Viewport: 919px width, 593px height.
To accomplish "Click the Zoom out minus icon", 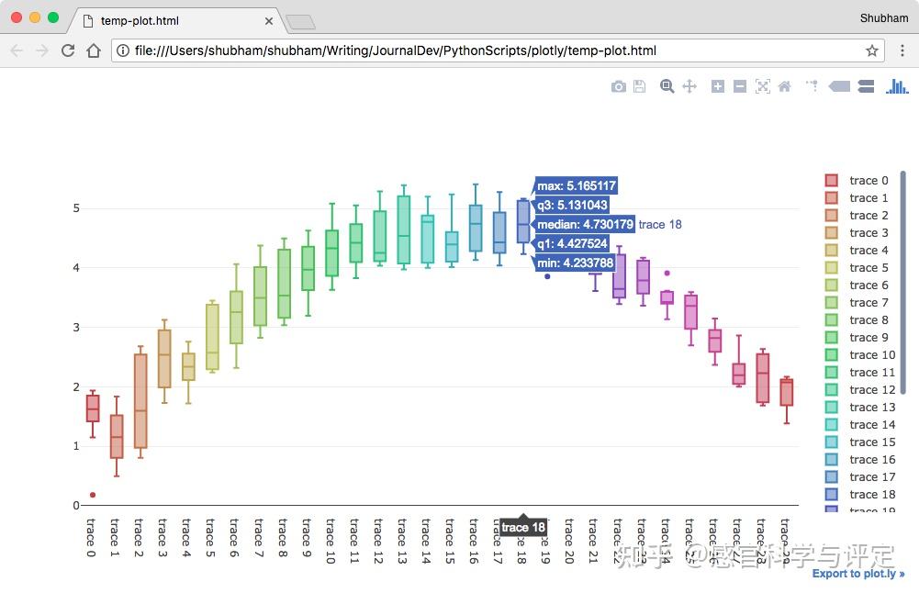I will tap(740, 86).
